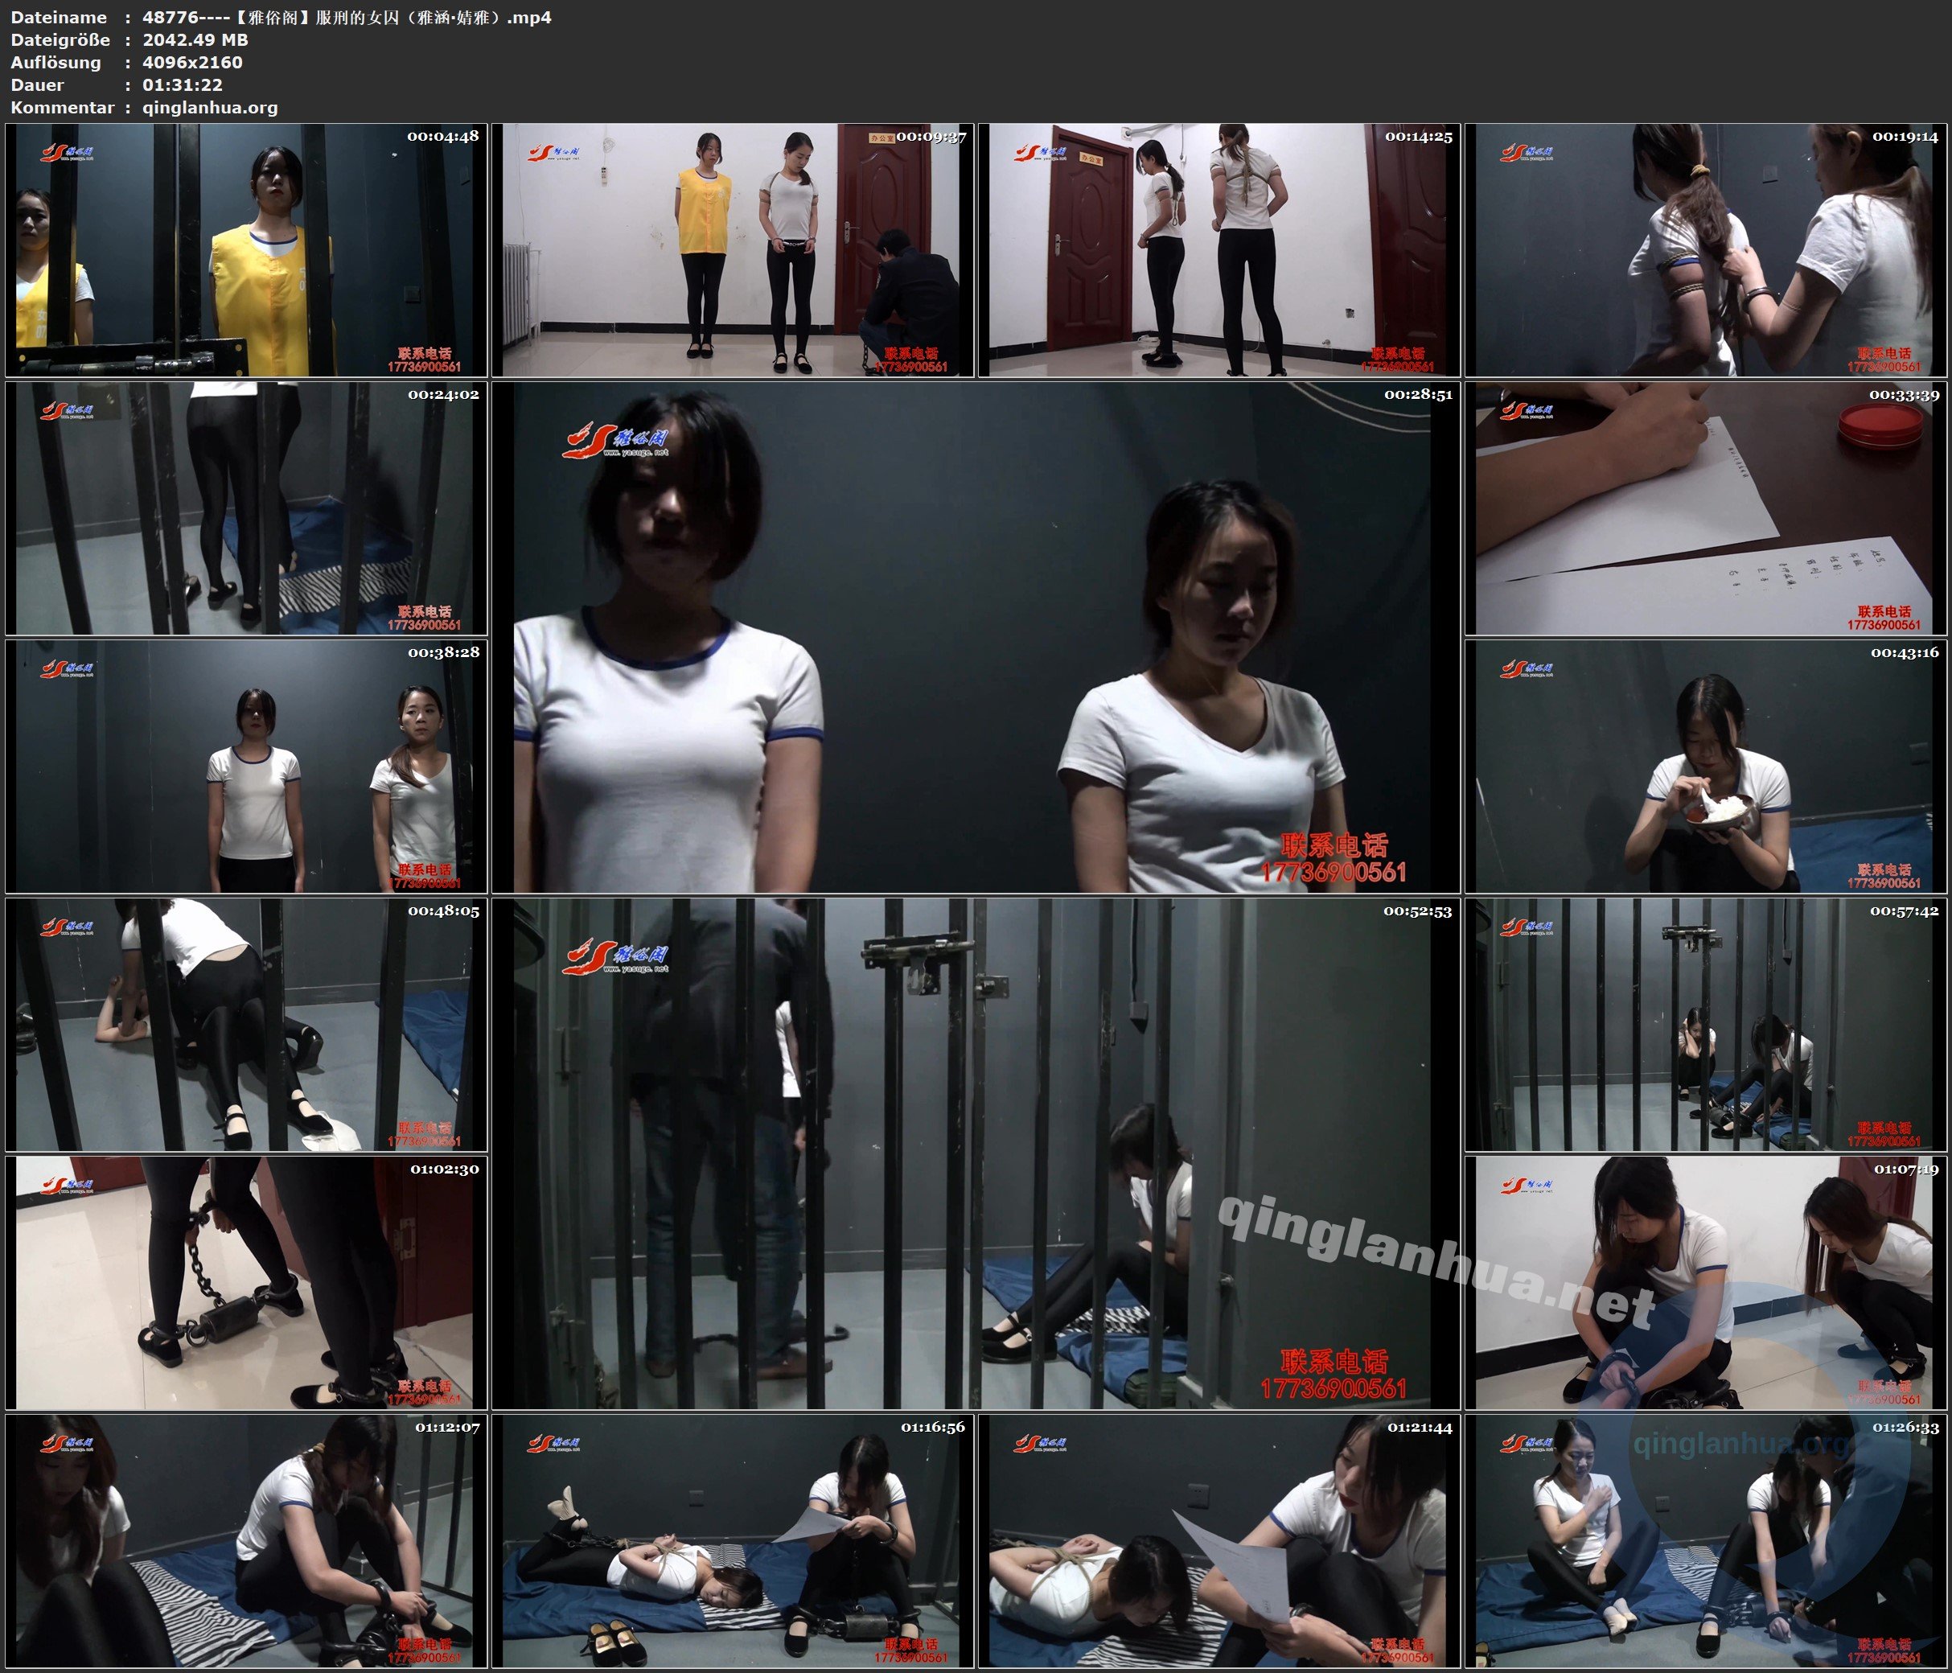
Task: Select the frame marked 00:09:37
Action: pyautogui.click(x=733, y=251)
